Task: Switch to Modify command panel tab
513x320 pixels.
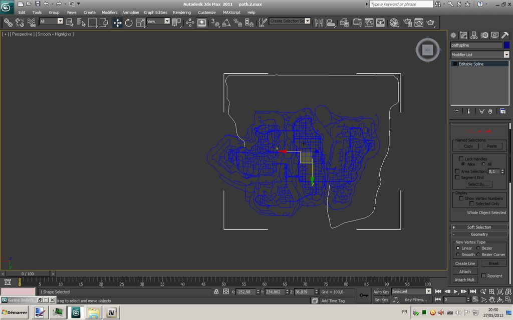Action: tap(463, 35)
